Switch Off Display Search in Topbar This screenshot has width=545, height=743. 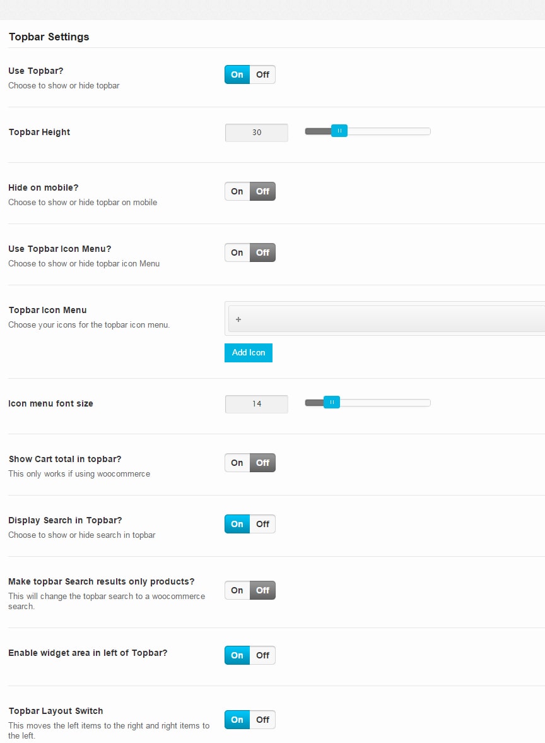pos(262,524)
